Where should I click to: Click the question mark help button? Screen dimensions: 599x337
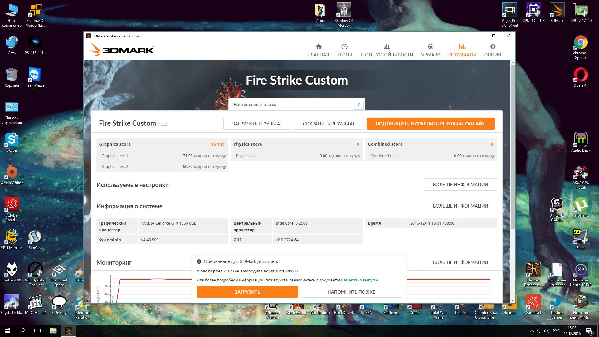(x=359, y=105)
